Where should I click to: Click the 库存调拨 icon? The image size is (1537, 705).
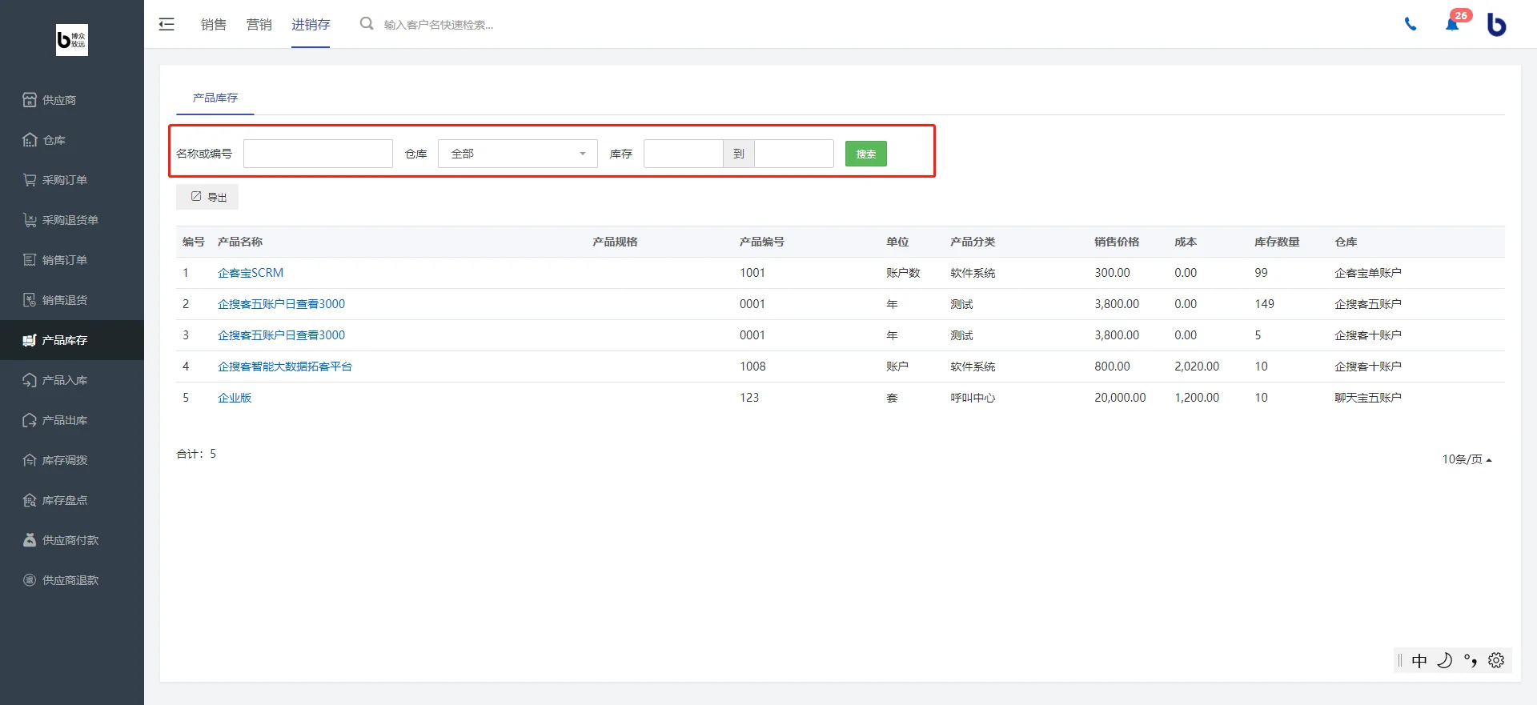(x=30, y=460)
